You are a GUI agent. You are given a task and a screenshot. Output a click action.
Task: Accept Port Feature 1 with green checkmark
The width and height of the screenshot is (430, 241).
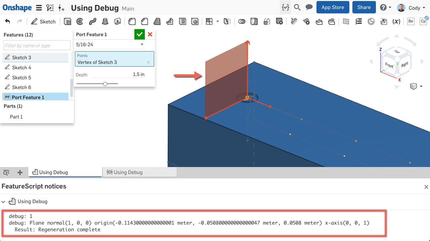[x=139, y=34]
